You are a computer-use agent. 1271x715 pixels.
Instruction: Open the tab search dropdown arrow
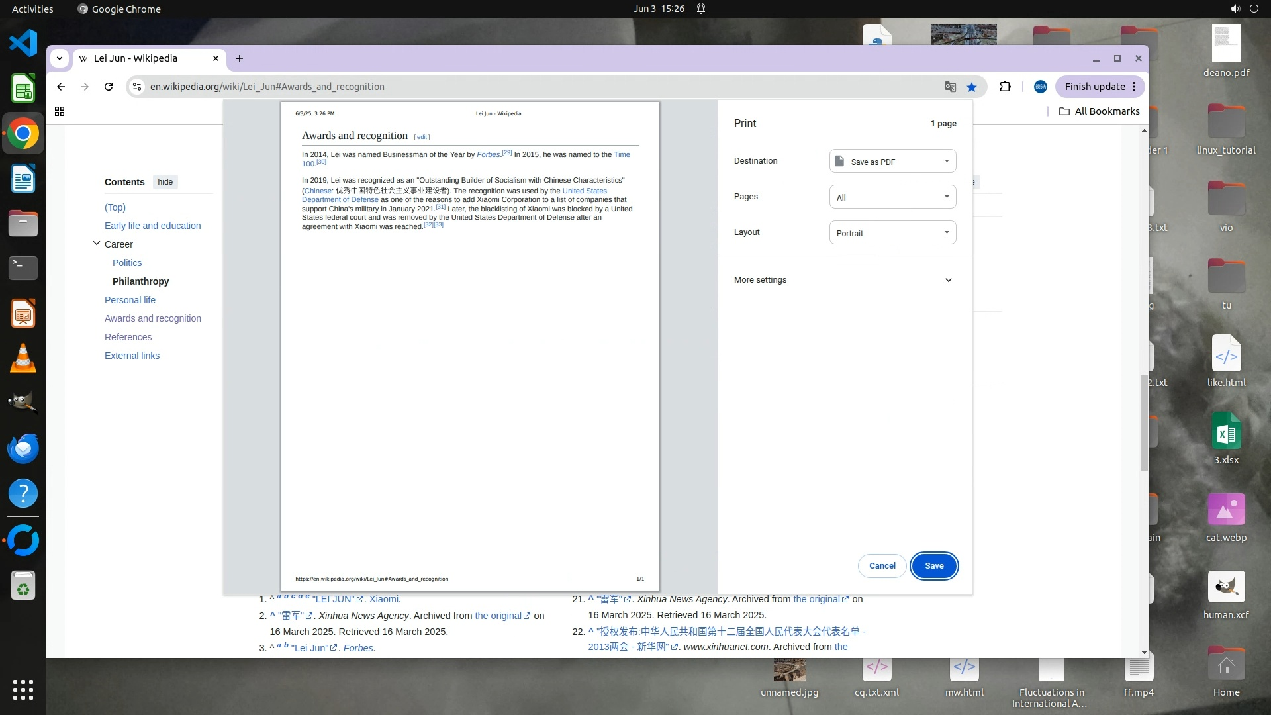click(60, 58)
